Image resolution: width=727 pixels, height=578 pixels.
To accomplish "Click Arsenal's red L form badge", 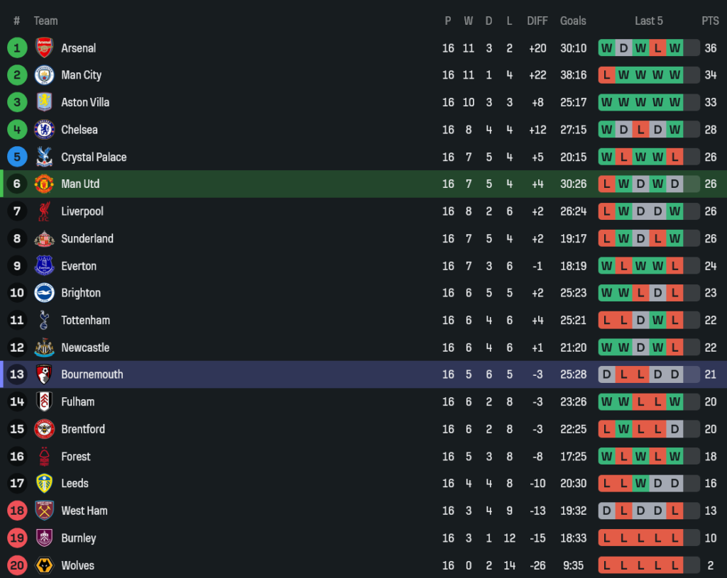I will 657,48.
